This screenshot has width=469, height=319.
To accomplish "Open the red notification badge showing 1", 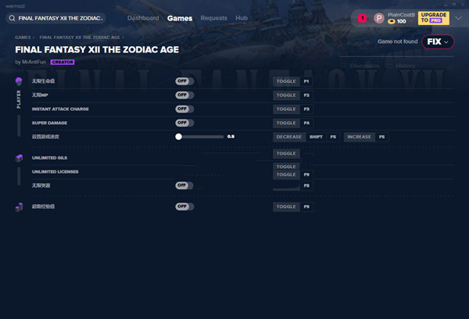I will pos(362,18).
